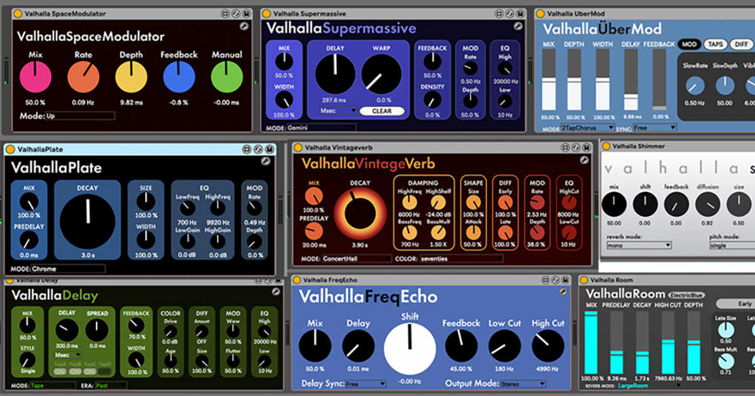The width and height of the screenshot is (755, 396).
Task: Open wrench settings icon in SpaceModulator window
Action: click(x=244, y=26)
